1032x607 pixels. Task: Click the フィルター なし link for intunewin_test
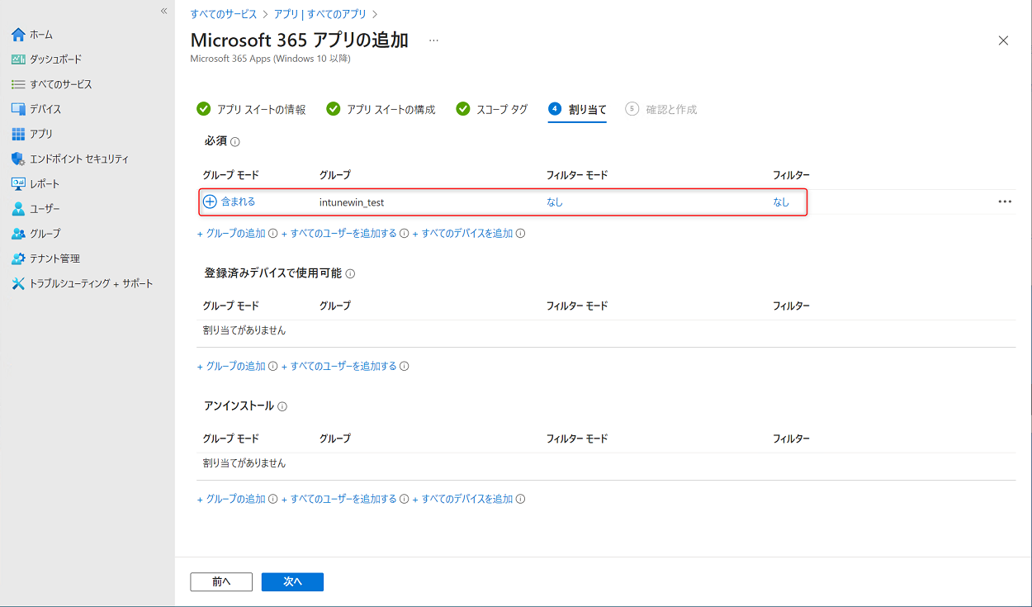(x=781, y=202)
